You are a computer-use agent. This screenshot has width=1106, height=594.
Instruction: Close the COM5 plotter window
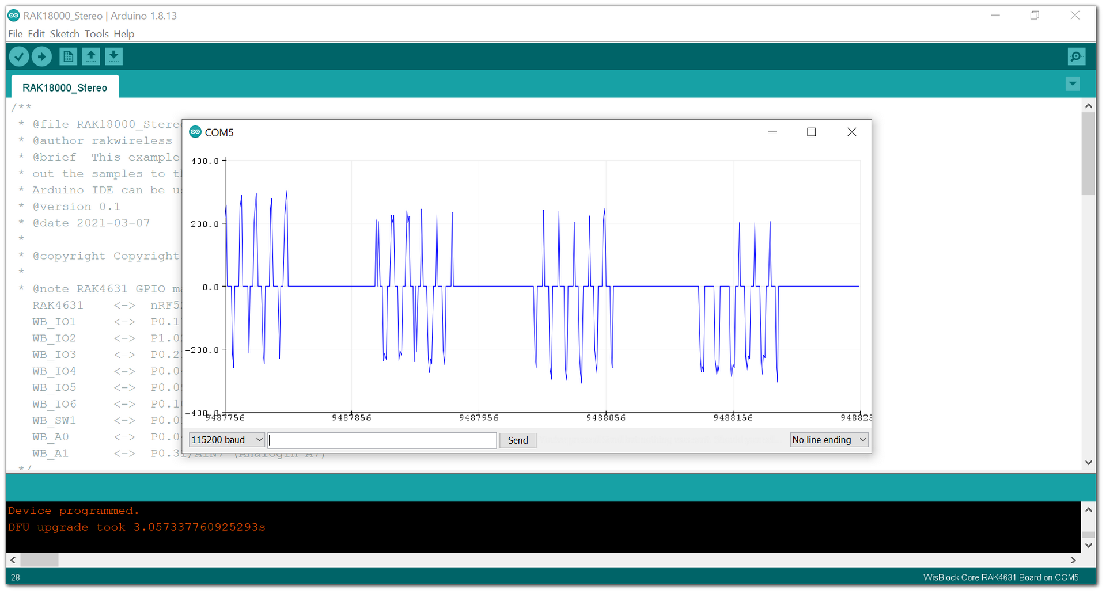tap(852, 132)
